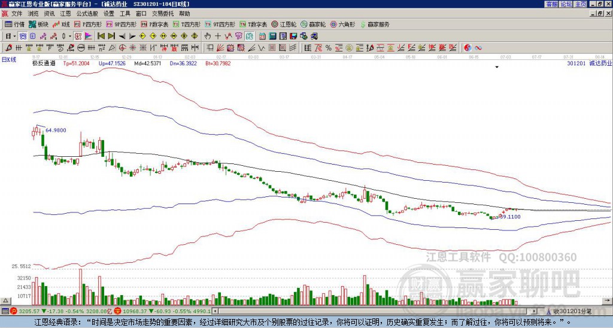Click the Tp=51.2004 value
The image size is (613, 328).
(76, 63)
